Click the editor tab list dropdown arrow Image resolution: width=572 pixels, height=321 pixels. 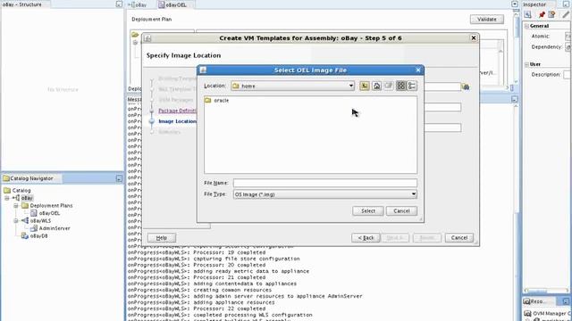coord(515,4)
